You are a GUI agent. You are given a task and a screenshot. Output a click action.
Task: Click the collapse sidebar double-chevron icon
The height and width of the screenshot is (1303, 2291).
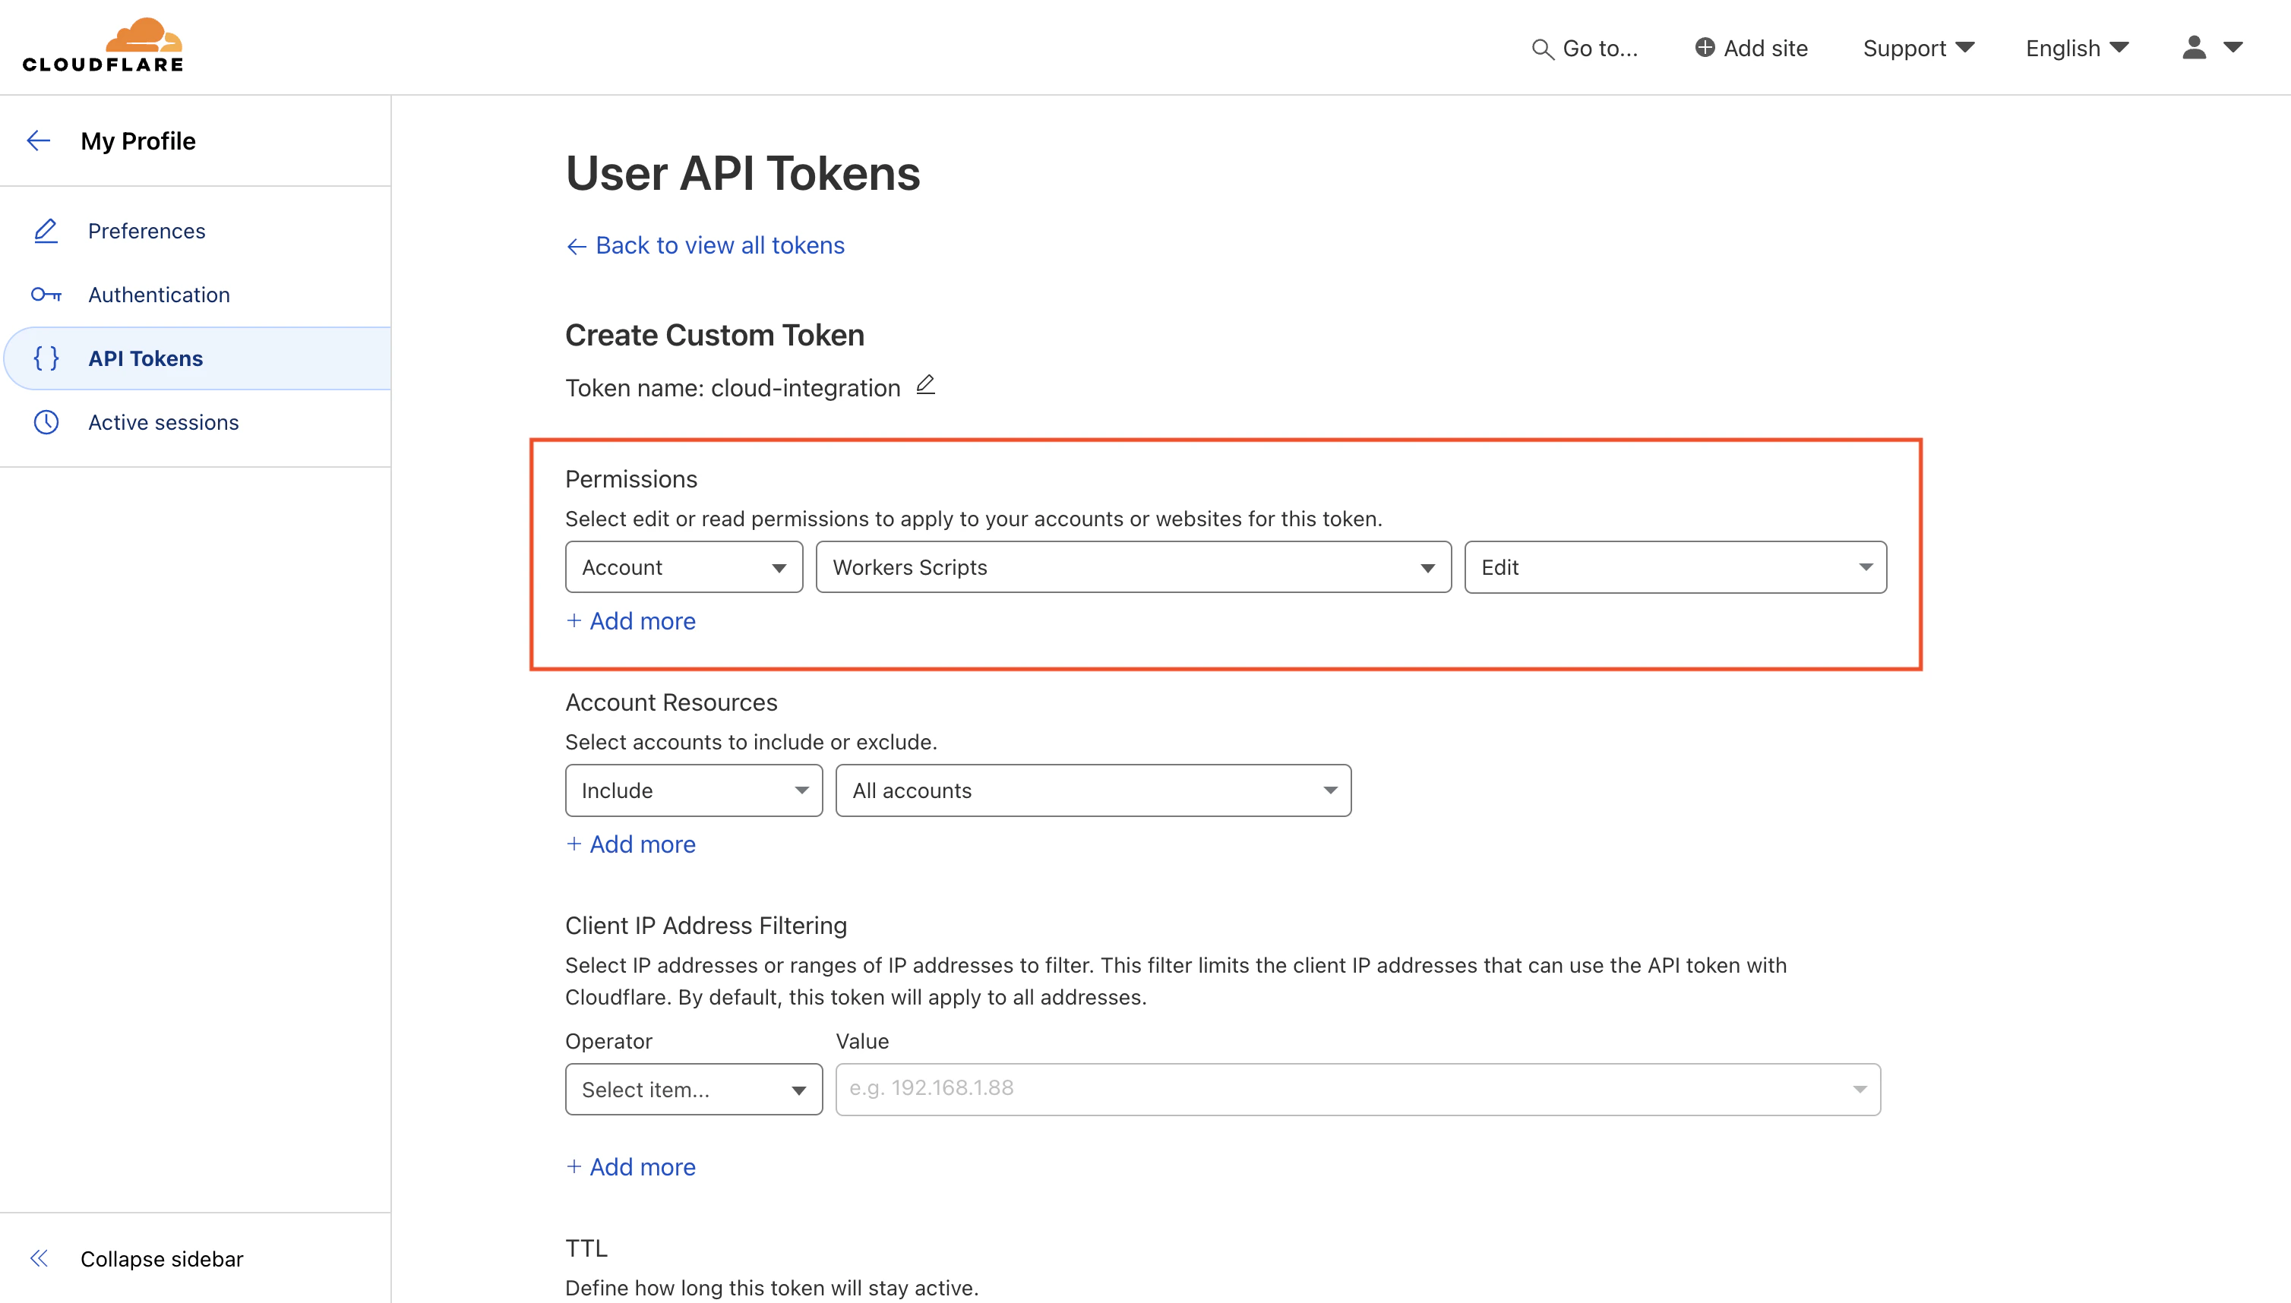pyautogui.click(x=39, y=1258)
